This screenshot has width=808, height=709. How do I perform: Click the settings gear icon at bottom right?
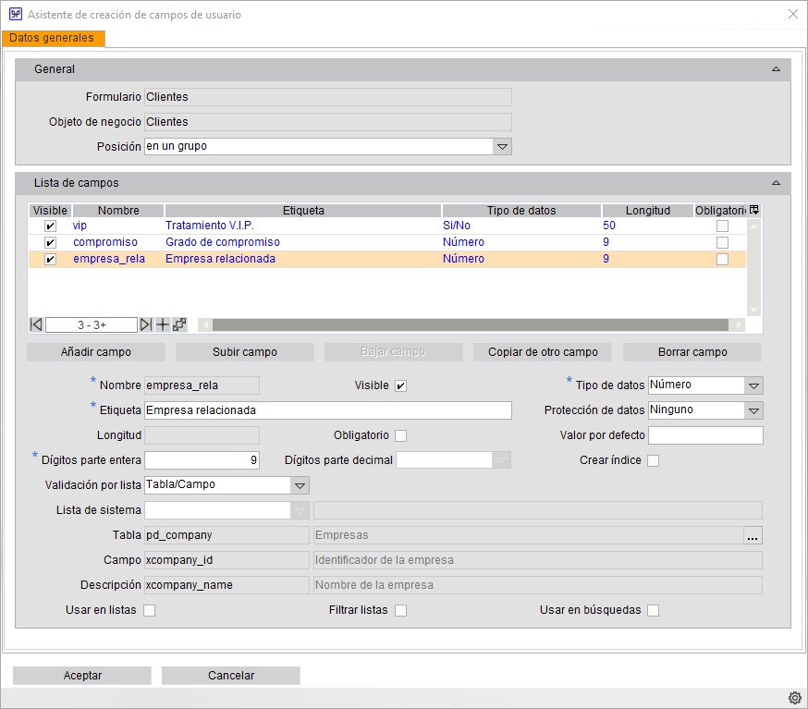coord(794,697)
